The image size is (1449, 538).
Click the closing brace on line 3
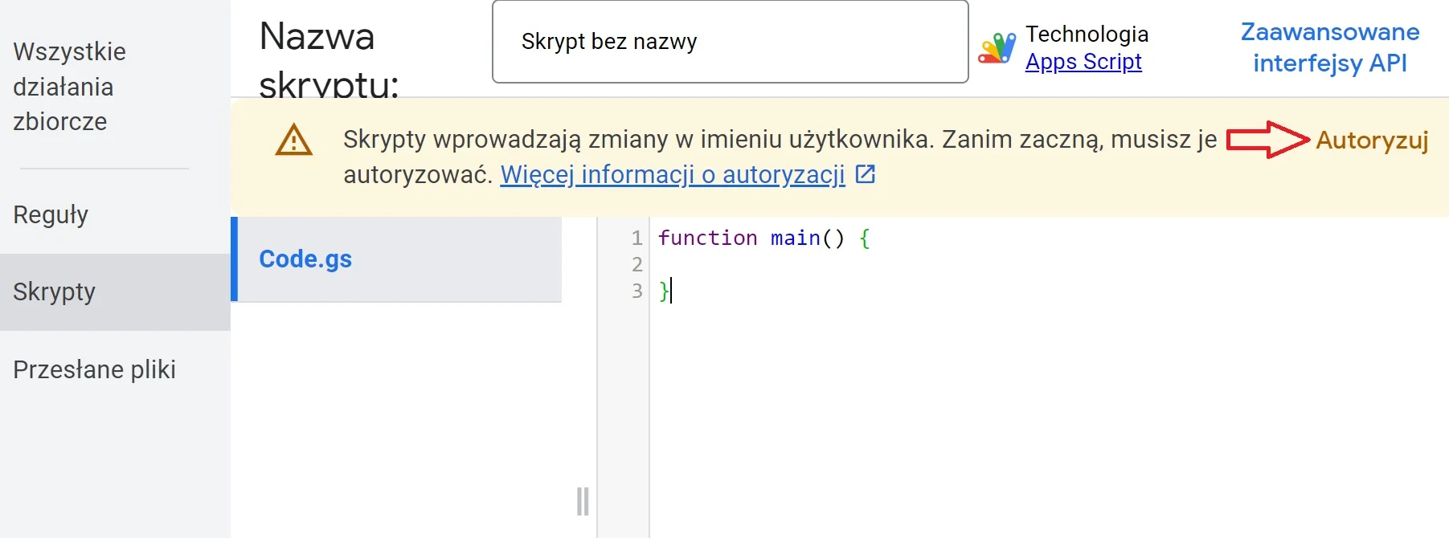664,291
